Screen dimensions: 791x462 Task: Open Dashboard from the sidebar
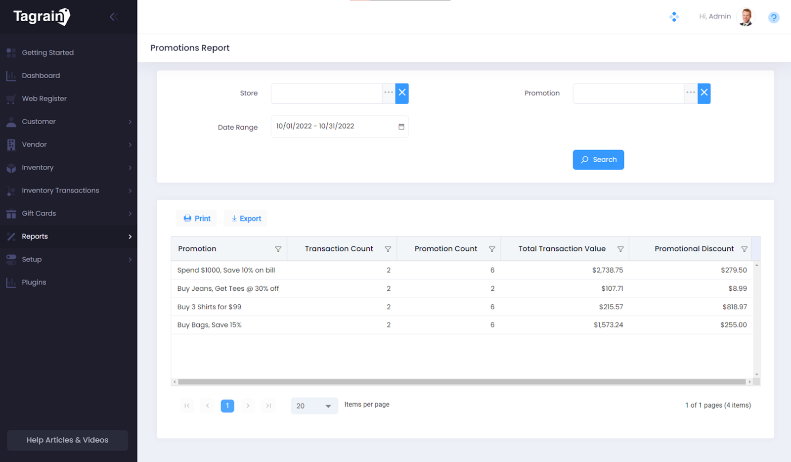tap(41, 76)
